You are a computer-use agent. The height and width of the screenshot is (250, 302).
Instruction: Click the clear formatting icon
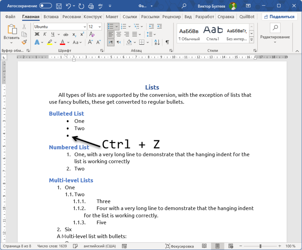click(x=91, y=34)
